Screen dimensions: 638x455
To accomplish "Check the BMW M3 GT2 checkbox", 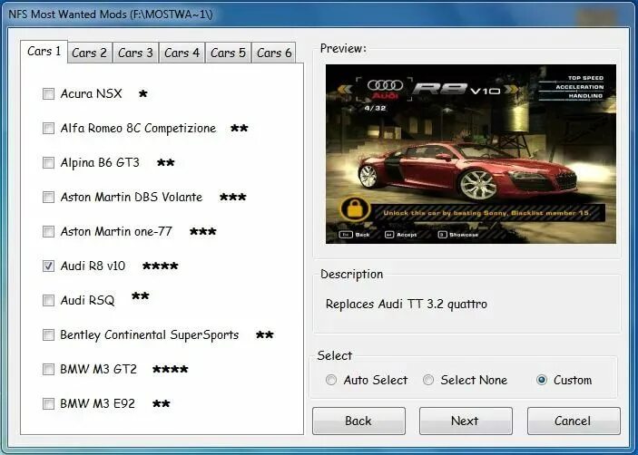I will [x=48, y=369].
